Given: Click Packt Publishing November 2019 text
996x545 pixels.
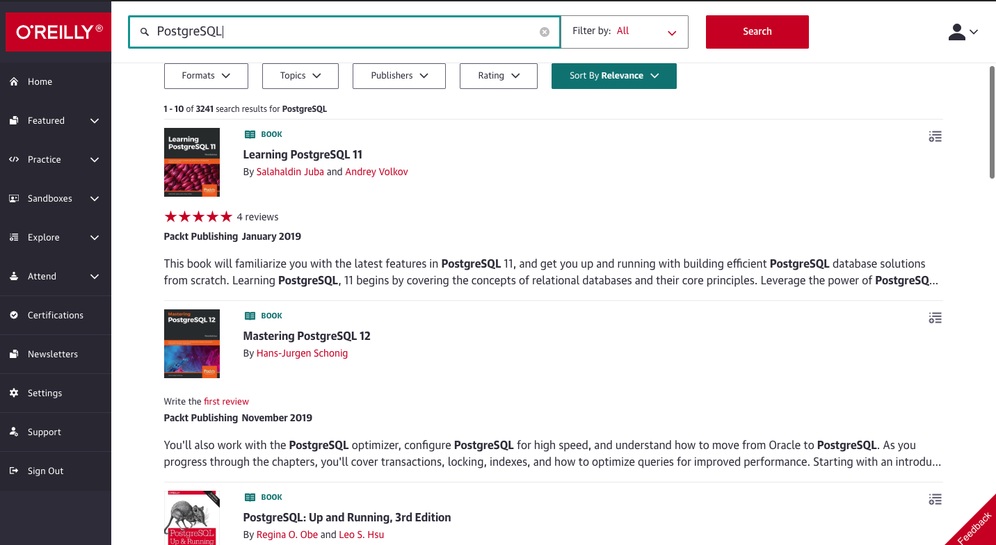Looking at the screenshot, I should pos(238,418).
